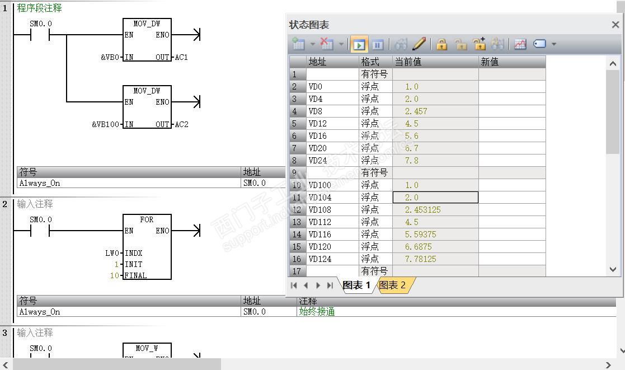Click the SM0.0 contact in network 2
Screen dimensions: 625x370
[x=40, y=231]
